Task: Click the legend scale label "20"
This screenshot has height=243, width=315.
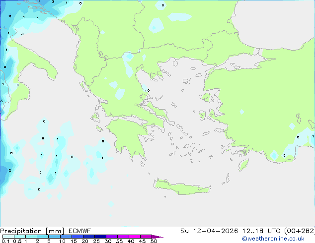Action: point(85,241)
